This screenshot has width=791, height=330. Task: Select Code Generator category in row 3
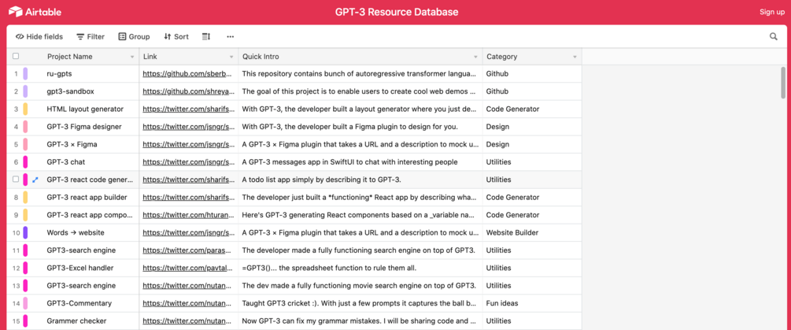[532, 109]
